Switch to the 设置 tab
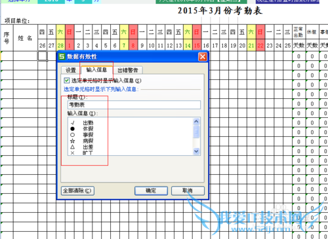 (x=71, y=70)
